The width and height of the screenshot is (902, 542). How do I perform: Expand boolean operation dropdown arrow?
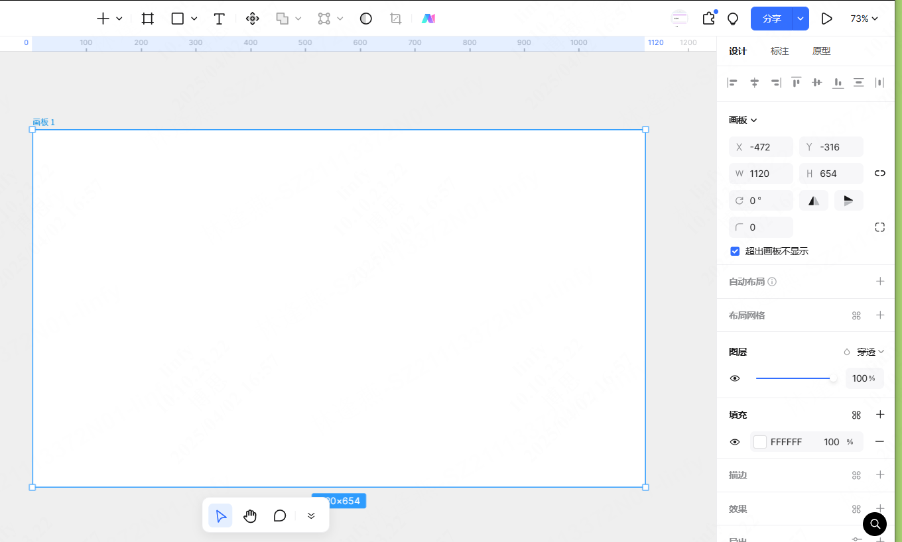[x=298, y=19]
